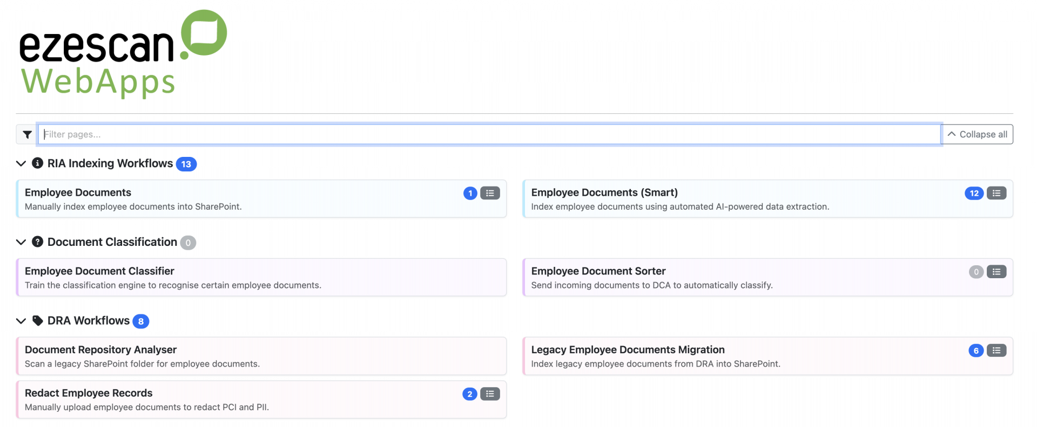Click 'Index employee documents using automated AI-powered data extraction.'

click(680, 206)
